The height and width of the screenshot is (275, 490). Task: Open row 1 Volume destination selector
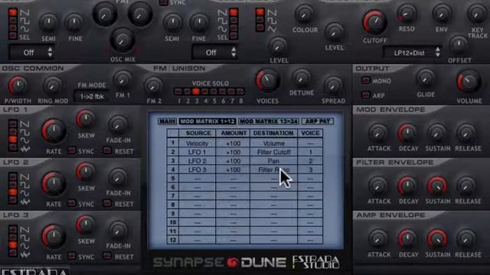[274, 144]
